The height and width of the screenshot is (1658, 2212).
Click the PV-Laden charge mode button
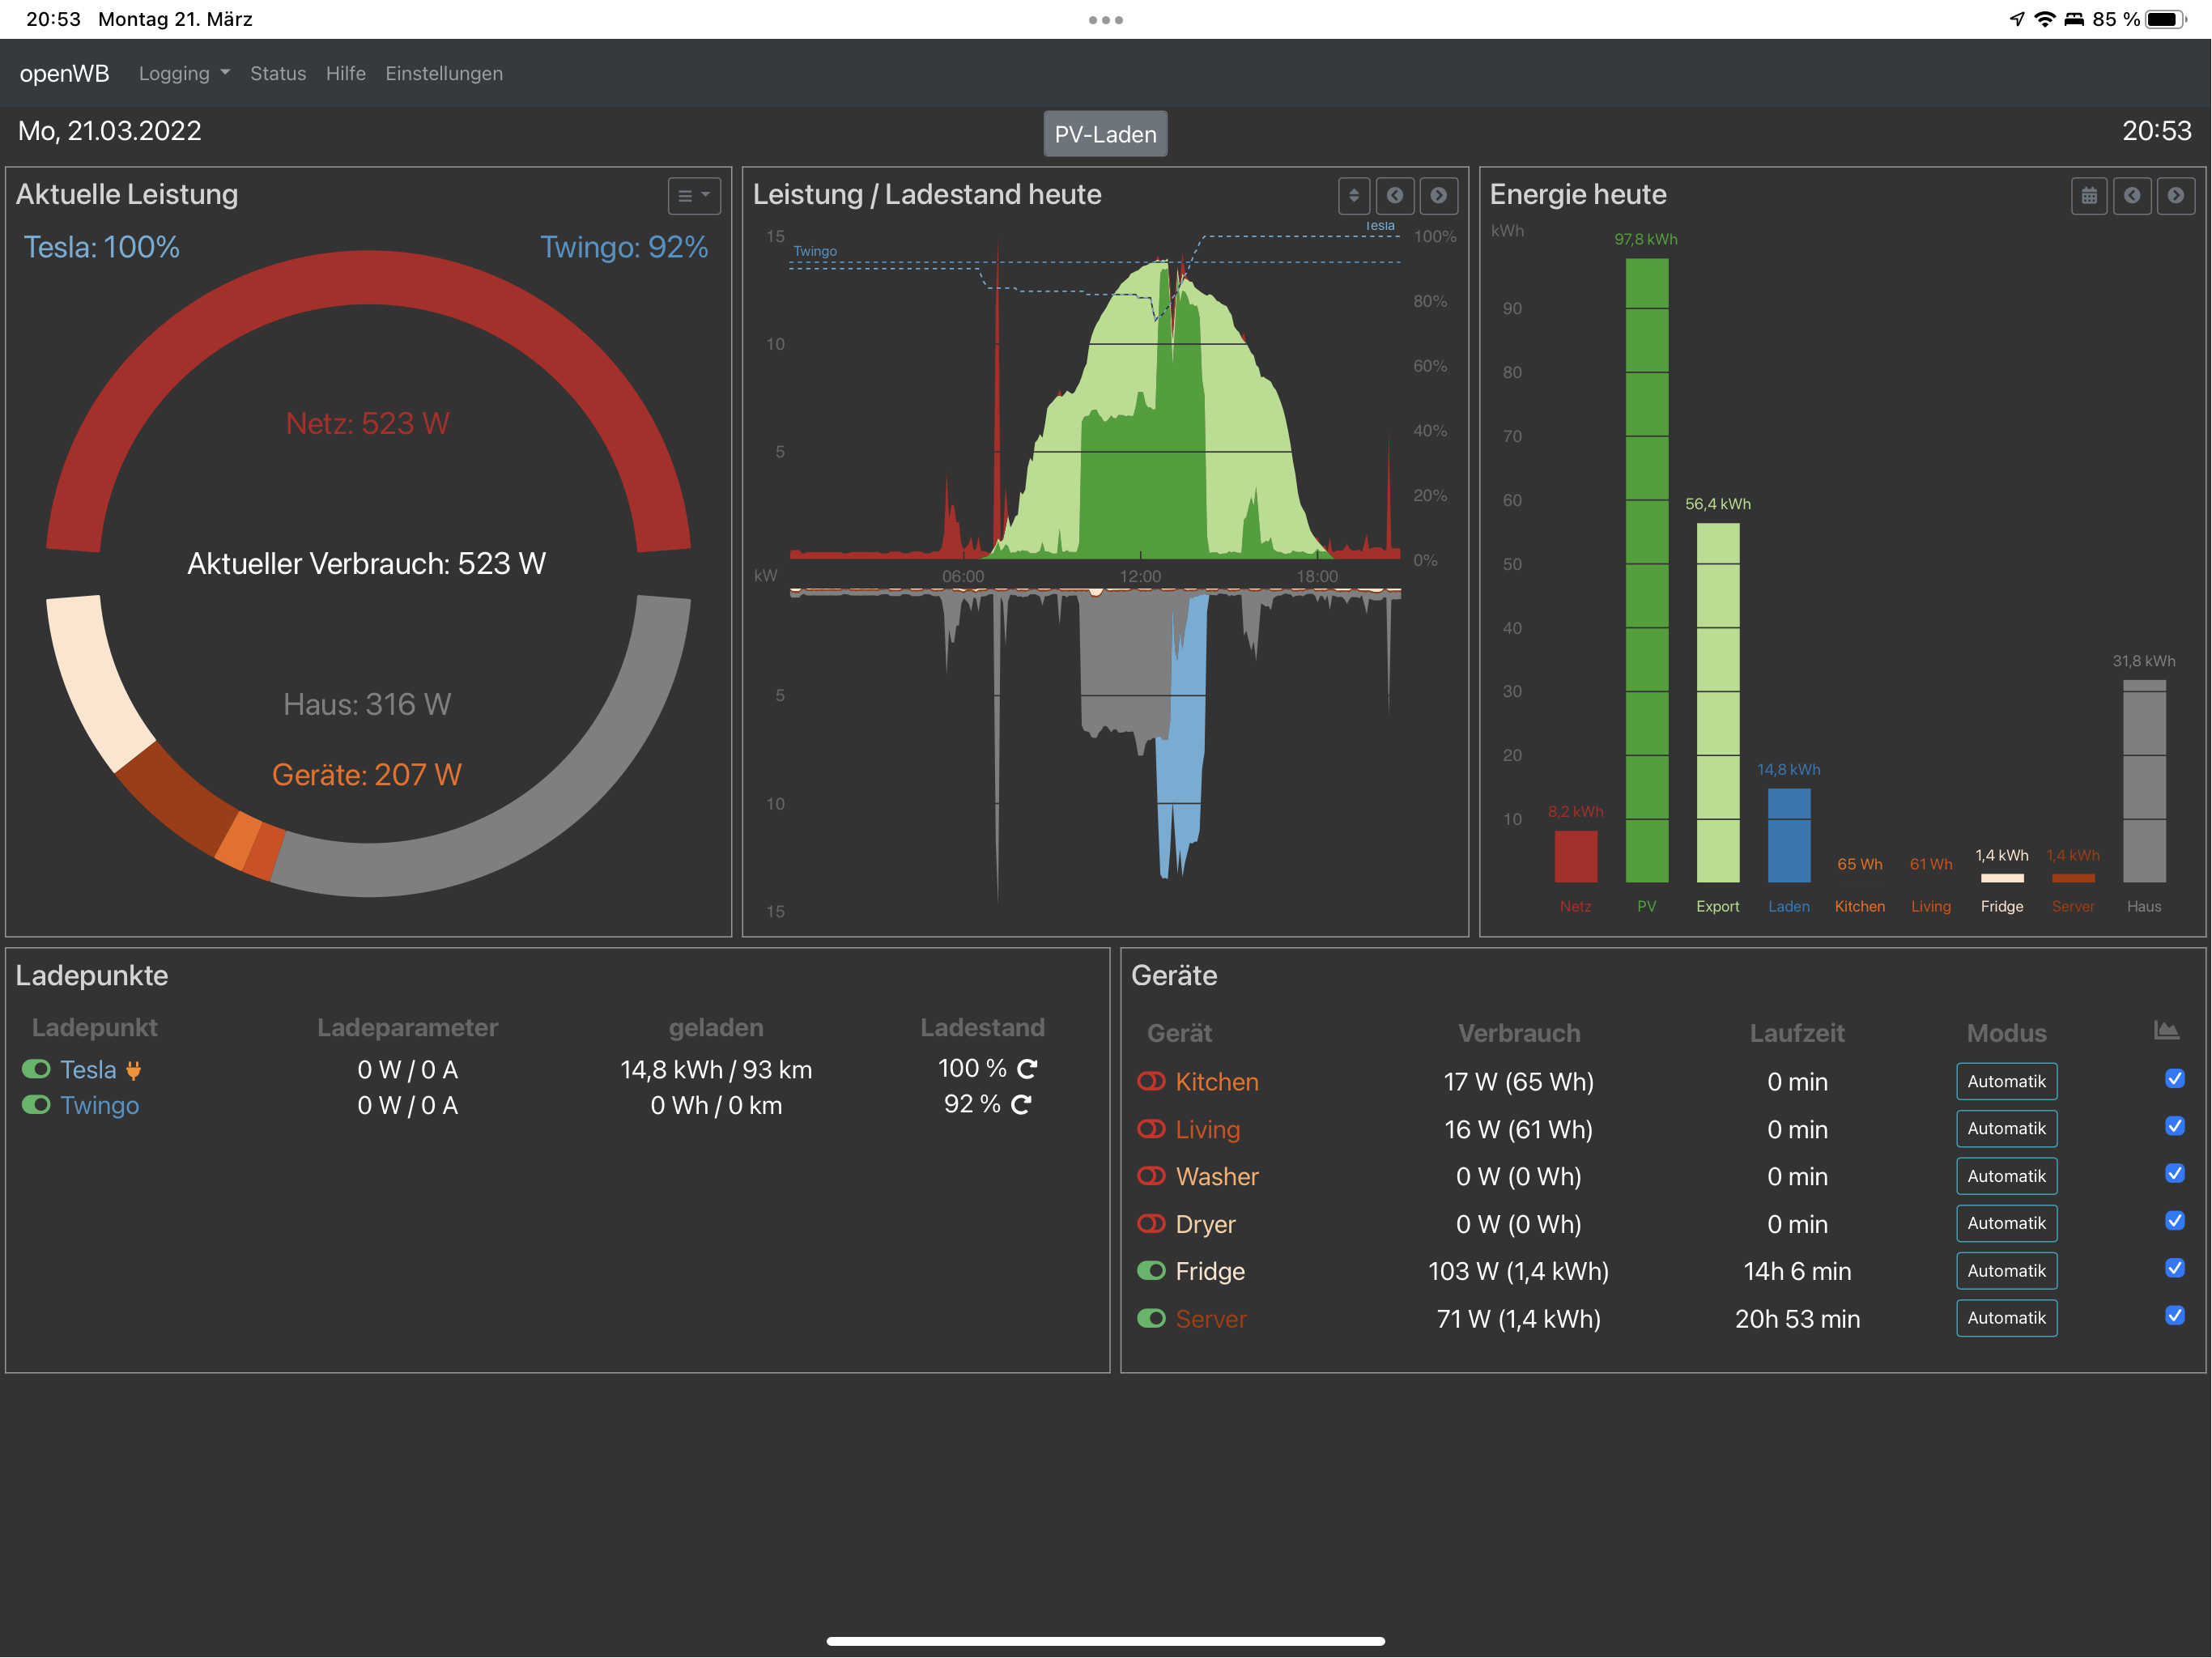click(x=1105, y=134)
